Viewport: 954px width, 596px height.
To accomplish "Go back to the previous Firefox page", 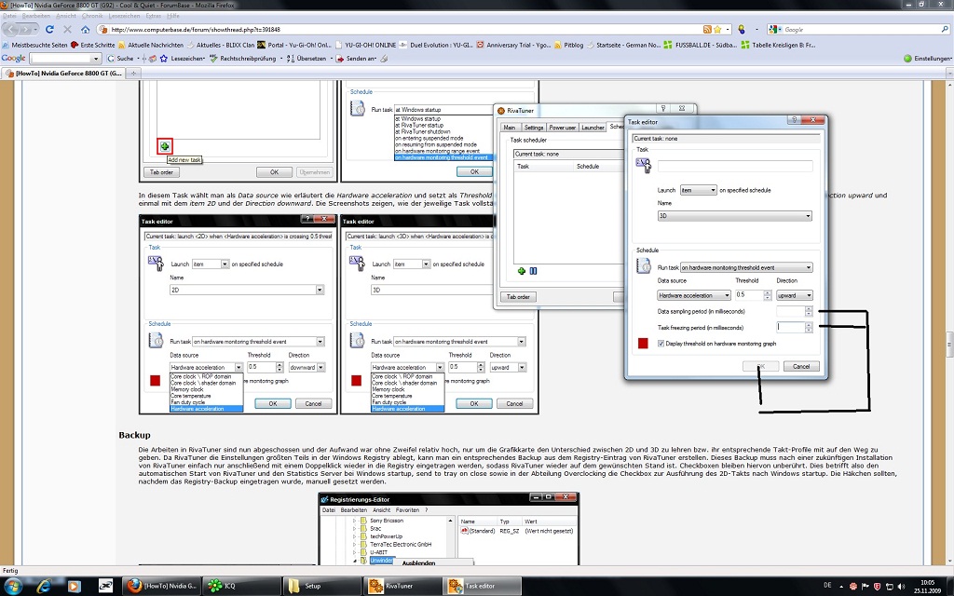I will click(x=11, y=29).
